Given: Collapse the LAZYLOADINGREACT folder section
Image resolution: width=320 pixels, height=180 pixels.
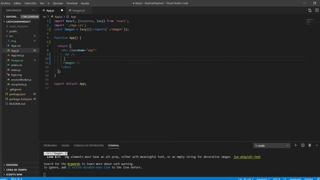Looking at the screenshot, I should click(x=18, y=21).
